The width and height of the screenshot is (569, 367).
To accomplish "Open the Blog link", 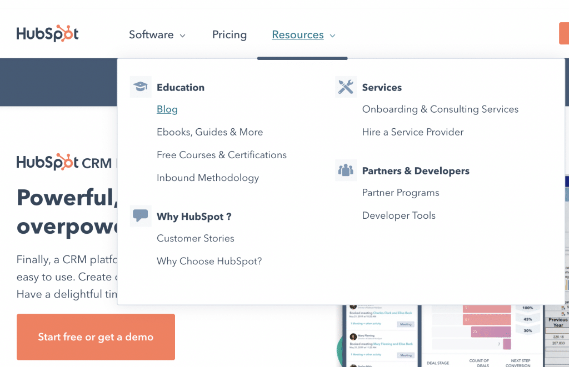I will pyautogui.click(x=167, y=109).
